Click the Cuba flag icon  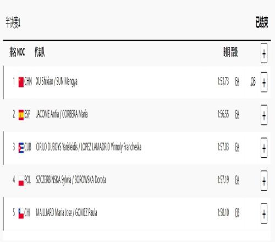21,147
